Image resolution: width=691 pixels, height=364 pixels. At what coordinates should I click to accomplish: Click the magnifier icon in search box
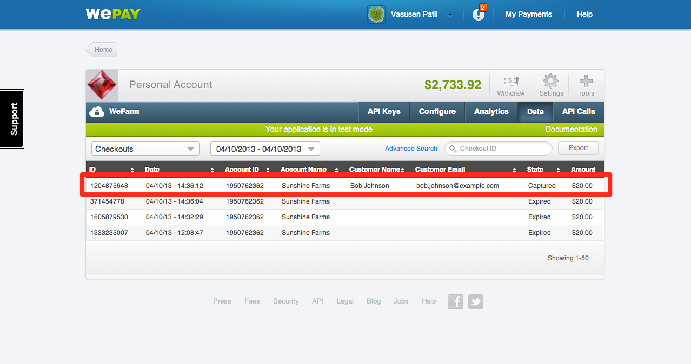coord(453,149)
